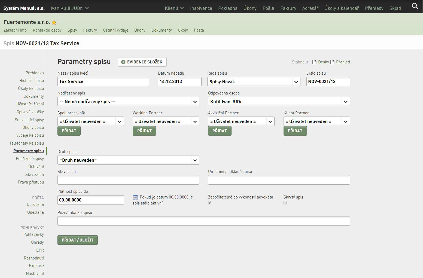Screen dimensions: 423x278
Task: Open the Nadřazený spis dropdown
Action: (128, 102)
